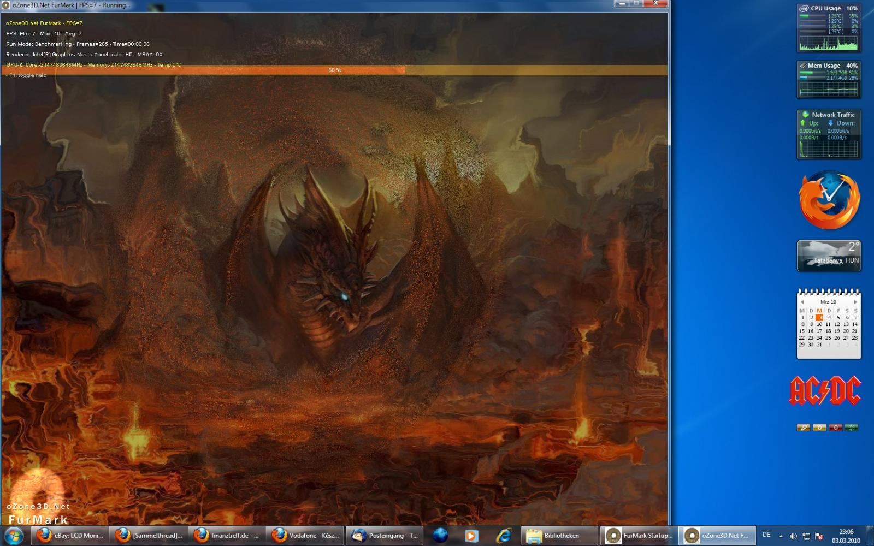Open the Posteingang Thunderbird mail window
This screenshot has height=546, width=874.
(384, 536)
